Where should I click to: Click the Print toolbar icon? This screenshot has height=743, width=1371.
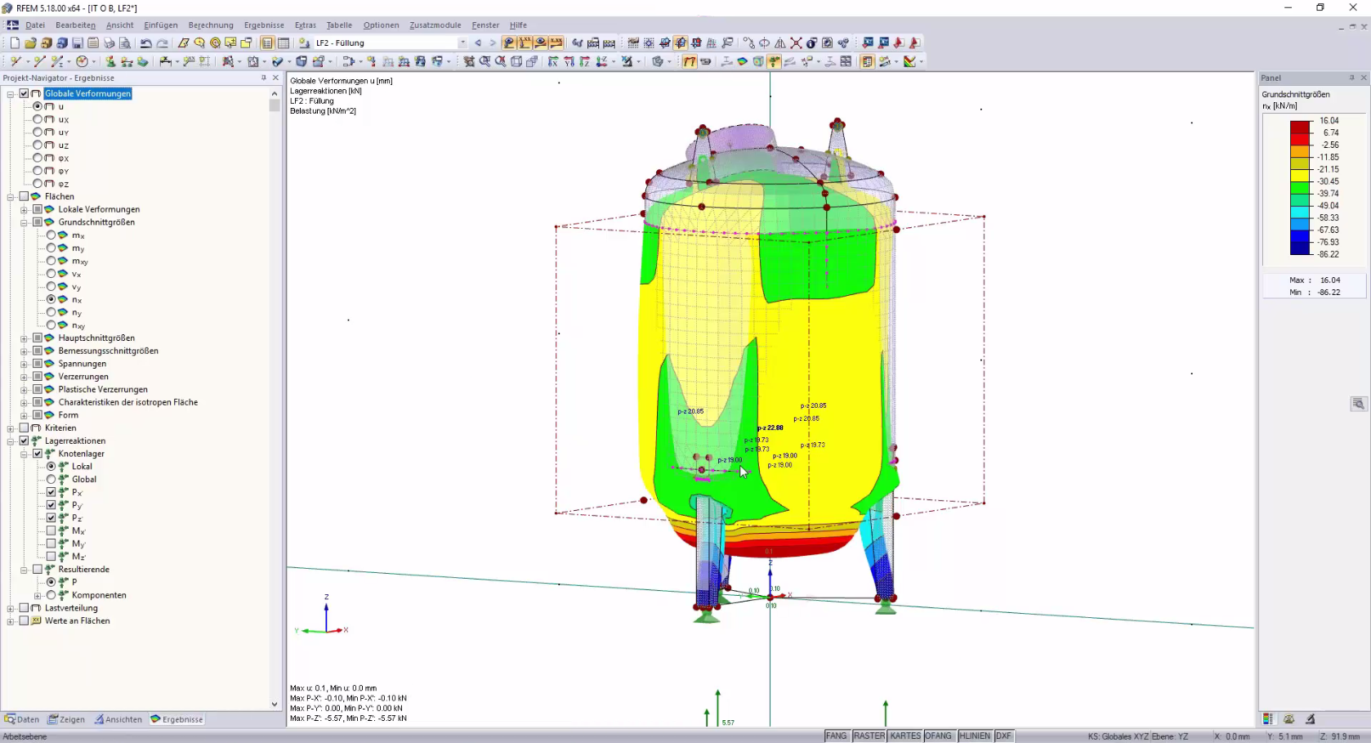click(x=109, y=43)
